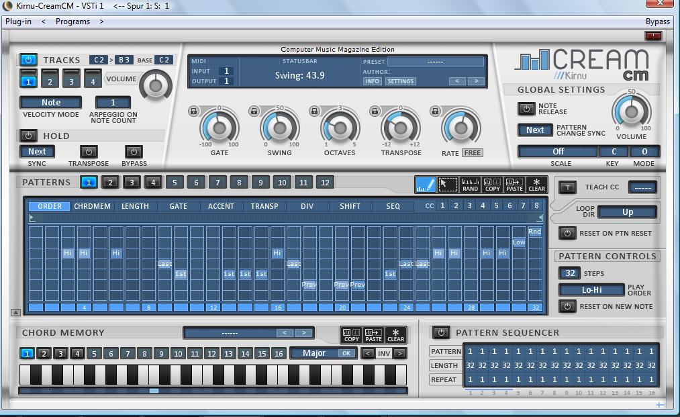
Task: Randomize the pattern with RAND icon
Action: pyautogui.click(x=470, y=185)
